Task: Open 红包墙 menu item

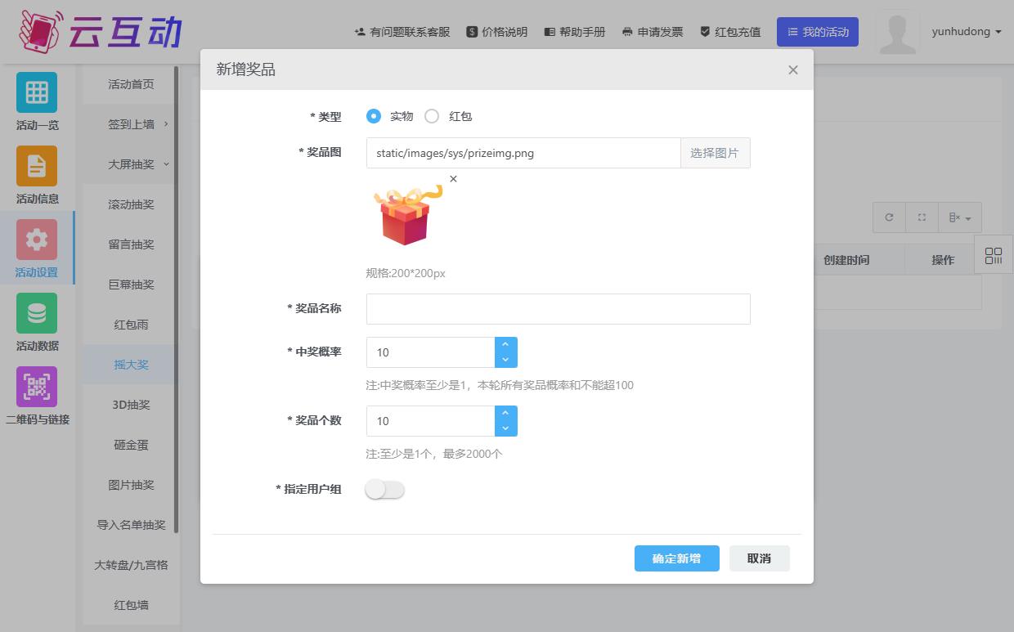Action: pyautogui.click(x=131, y=605)
